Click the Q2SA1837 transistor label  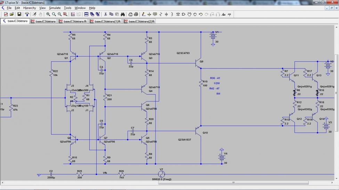tap(184, 139)
